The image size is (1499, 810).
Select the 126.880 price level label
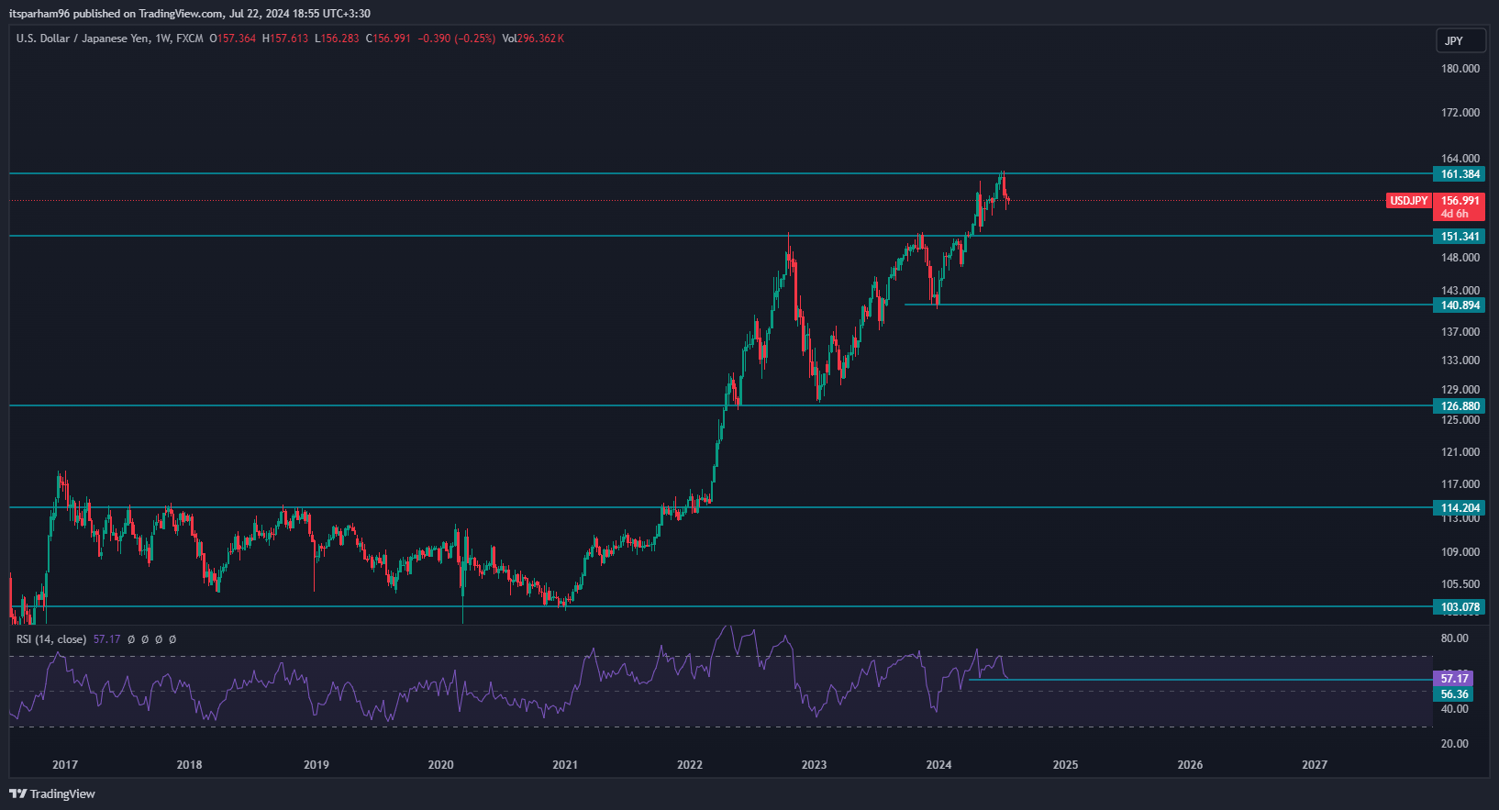coord(1460,406)
